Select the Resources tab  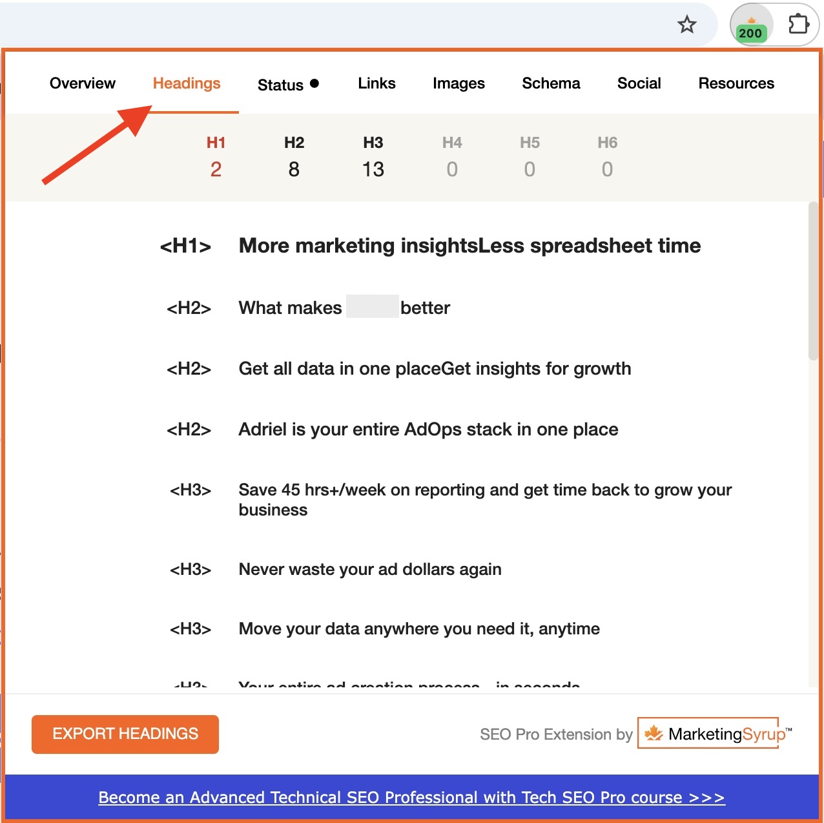736,83
